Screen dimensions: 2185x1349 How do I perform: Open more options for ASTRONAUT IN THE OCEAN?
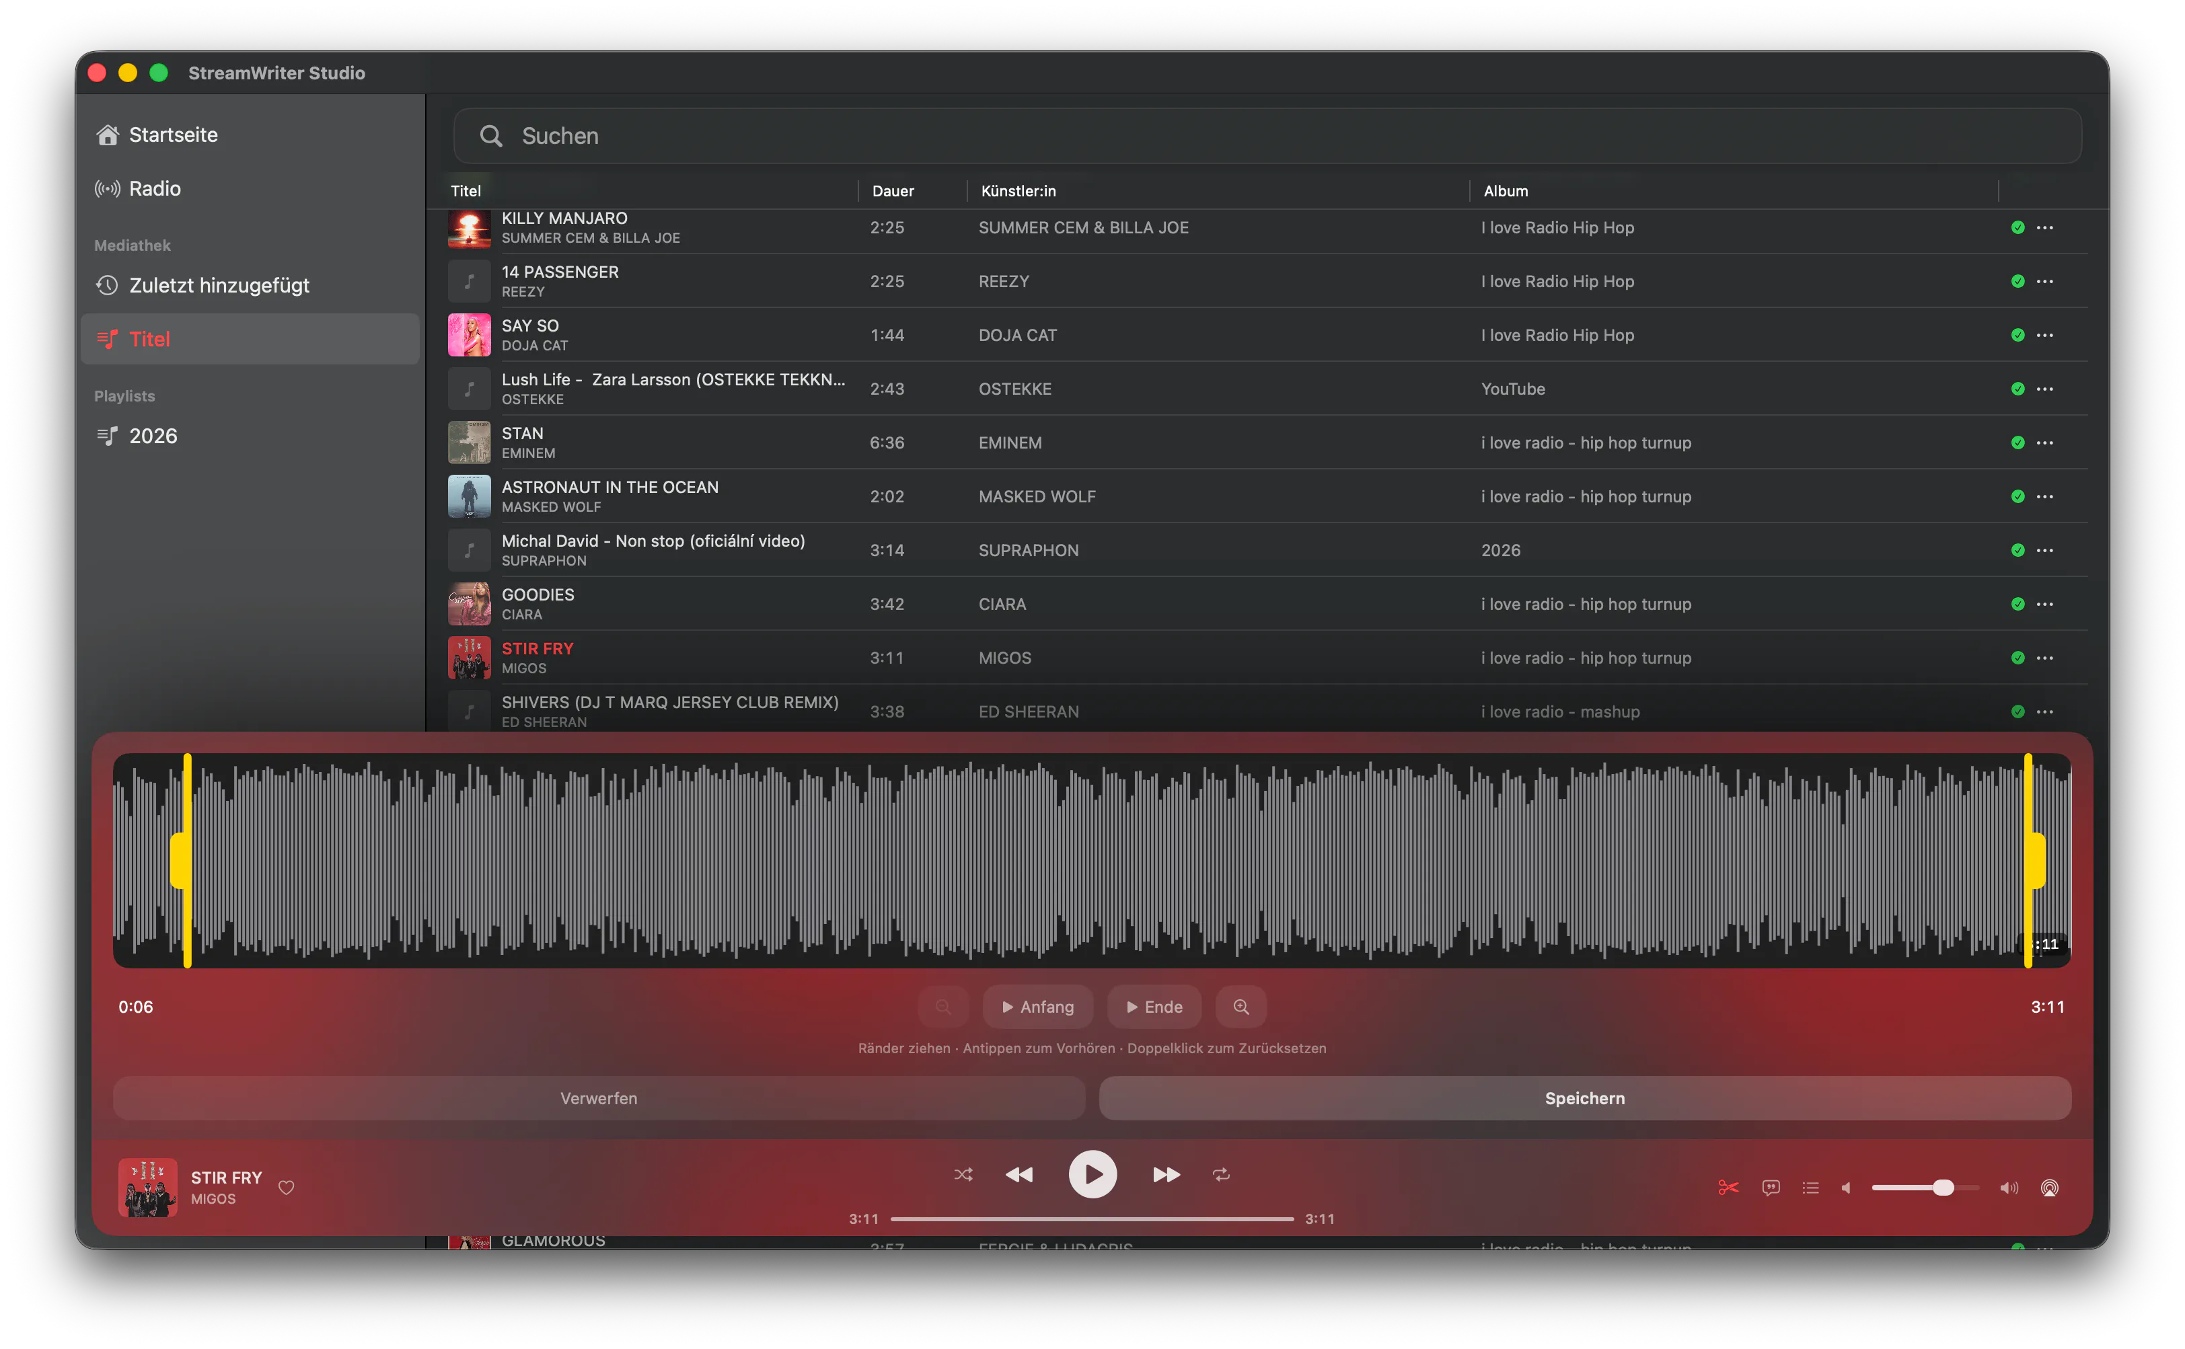pyautogui.click(x=2045, y=496)
